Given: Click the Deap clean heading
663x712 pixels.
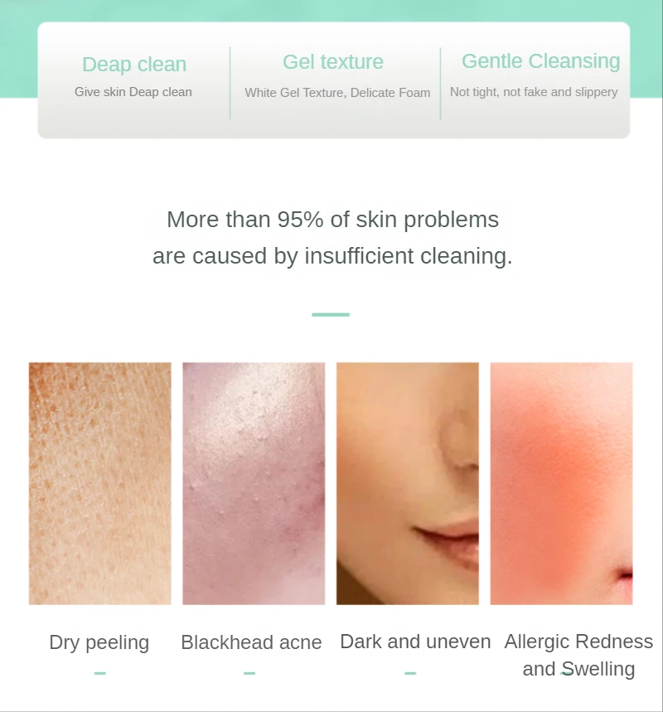Looking at the screenshot, I should click(134, 65).
